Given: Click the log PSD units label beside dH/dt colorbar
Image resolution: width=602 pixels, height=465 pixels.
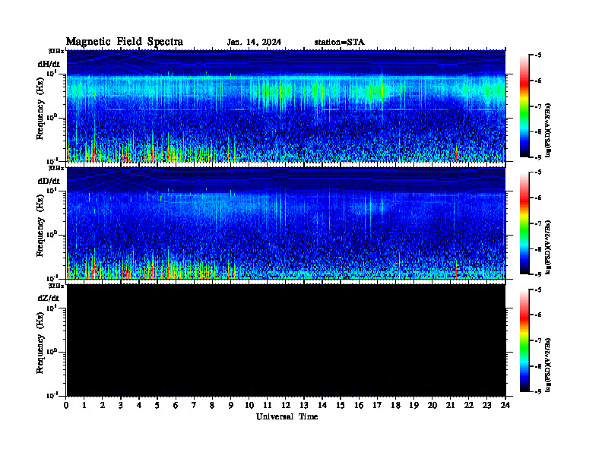Looking at the screenshot, I should tap(548, 130).
